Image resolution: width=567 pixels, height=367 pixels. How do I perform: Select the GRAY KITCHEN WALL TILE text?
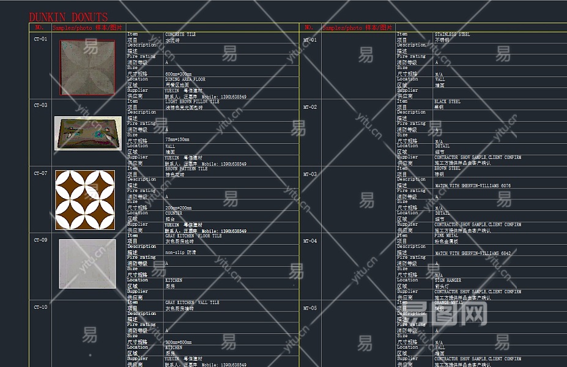tap(192, 303)
